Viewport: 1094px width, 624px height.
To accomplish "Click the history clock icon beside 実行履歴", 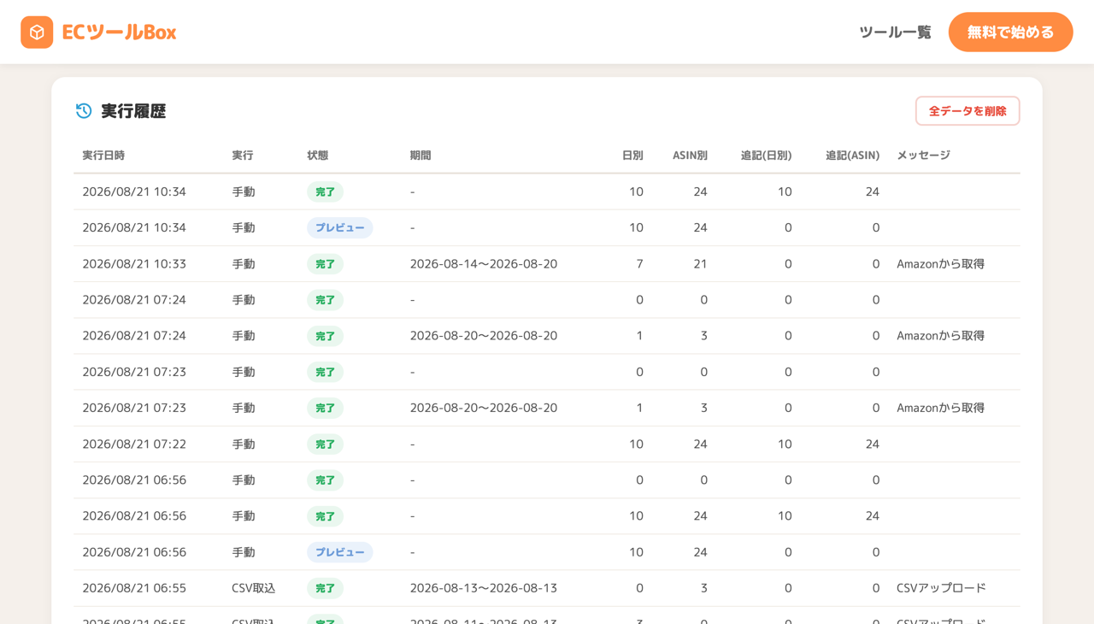I will pyautogui.click(x=84, y=111).
